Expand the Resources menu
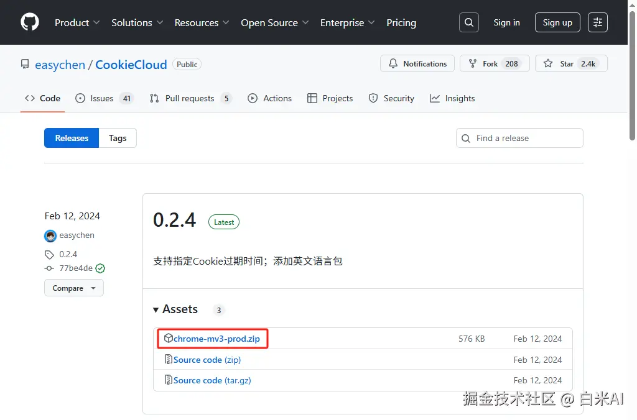This screenshot has height=420, width=637. point(202,23)
